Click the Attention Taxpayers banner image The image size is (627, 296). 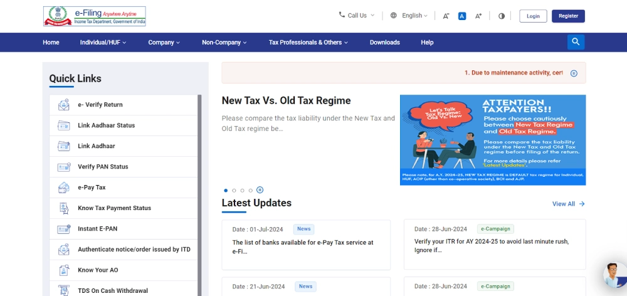coord(493,140)
